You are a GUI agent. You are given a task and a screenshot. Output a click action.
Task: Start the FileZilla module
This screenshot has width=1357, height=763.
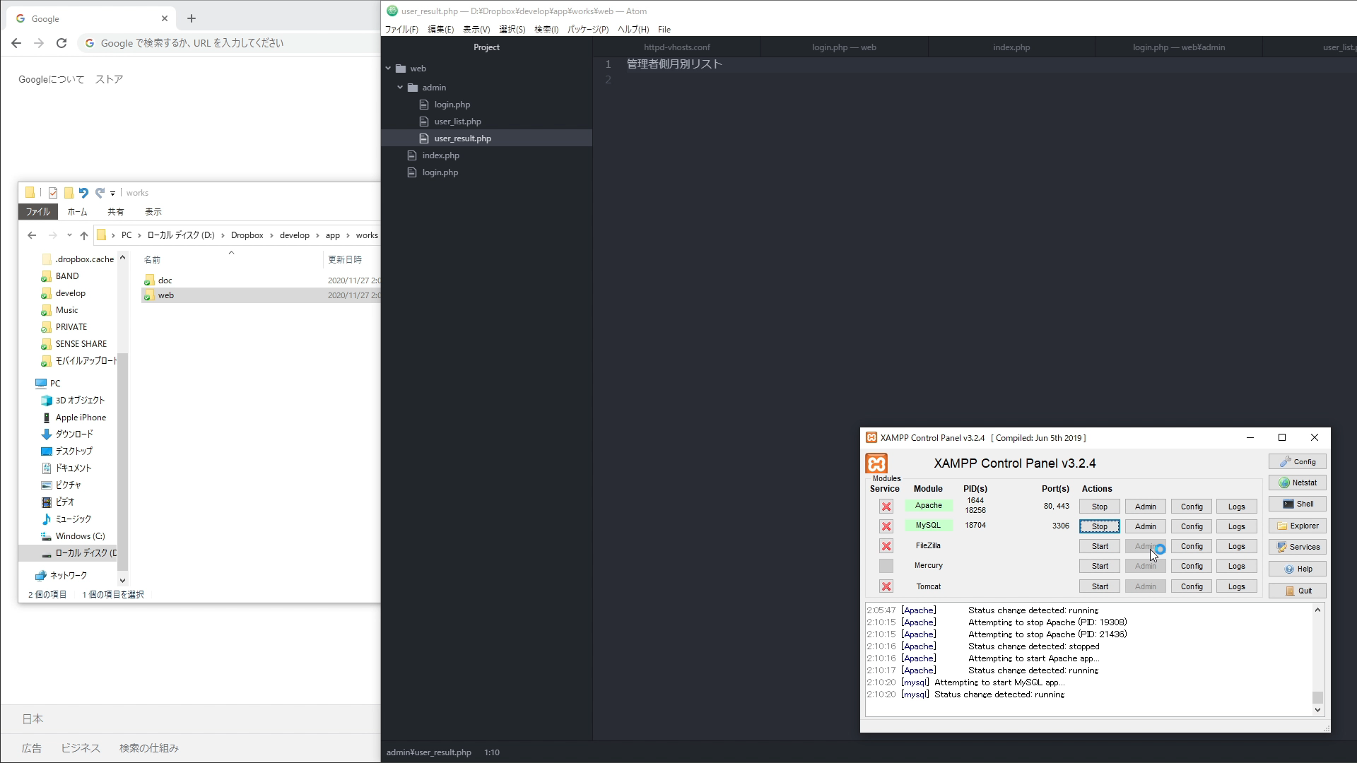(1100, 546)
